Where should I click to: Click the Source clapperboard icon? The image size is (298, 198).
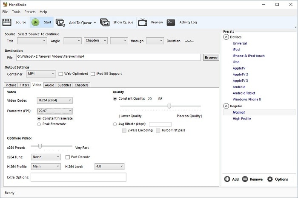click(7, 22)
